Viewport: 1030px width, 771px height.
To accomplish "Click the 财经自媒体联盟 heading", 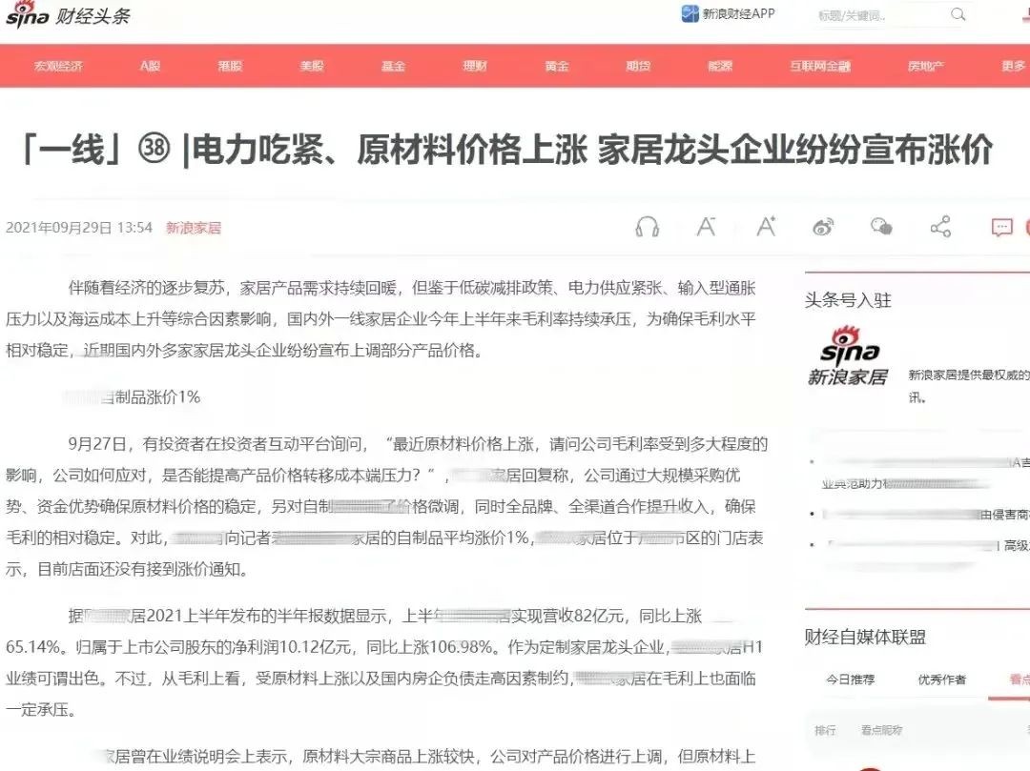I will click(865, 638).
